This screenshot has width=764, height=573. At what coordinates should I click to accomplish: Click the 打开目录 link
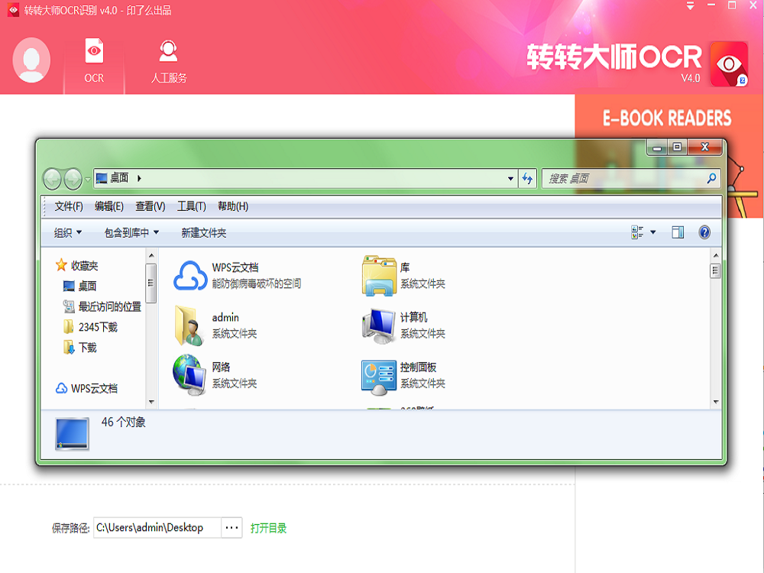pos(268,528)
